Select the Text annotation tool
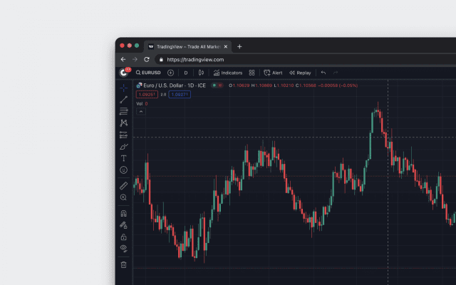456x285 pixels. point(123,158)
